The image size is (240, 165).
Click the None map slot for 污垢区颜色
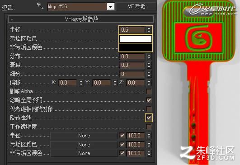click(x=84, y=145)
